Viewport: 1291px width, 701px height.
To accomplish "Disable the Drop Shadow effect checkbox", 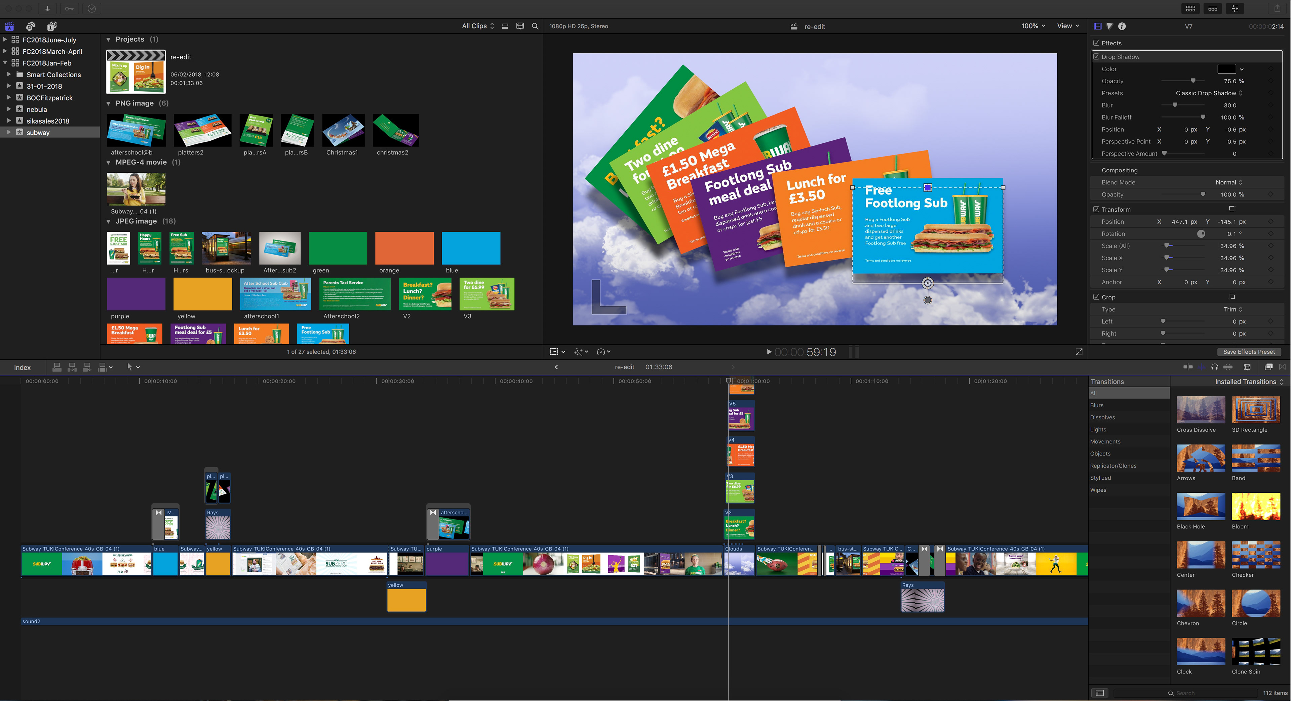I will click(x=1097, y=56).
